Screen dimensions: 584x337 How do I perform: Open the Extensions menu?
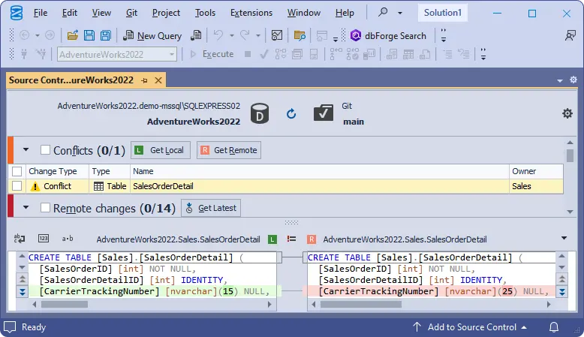point(251,13)
